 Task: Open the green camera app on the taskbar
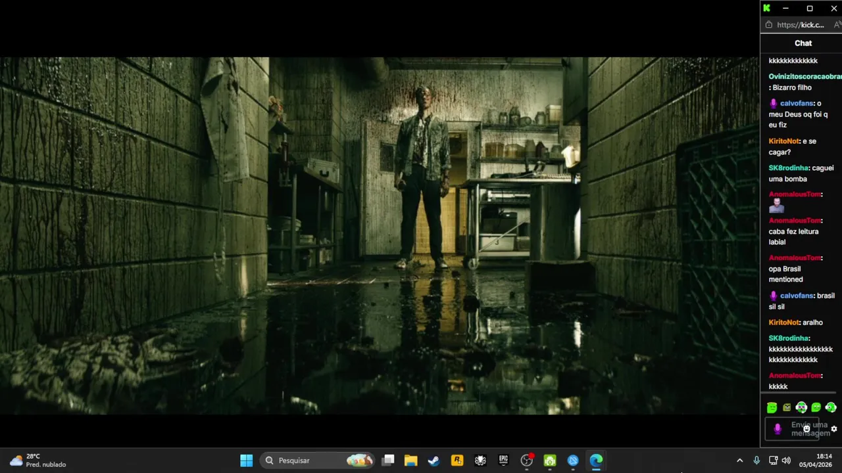click(550, 461)
